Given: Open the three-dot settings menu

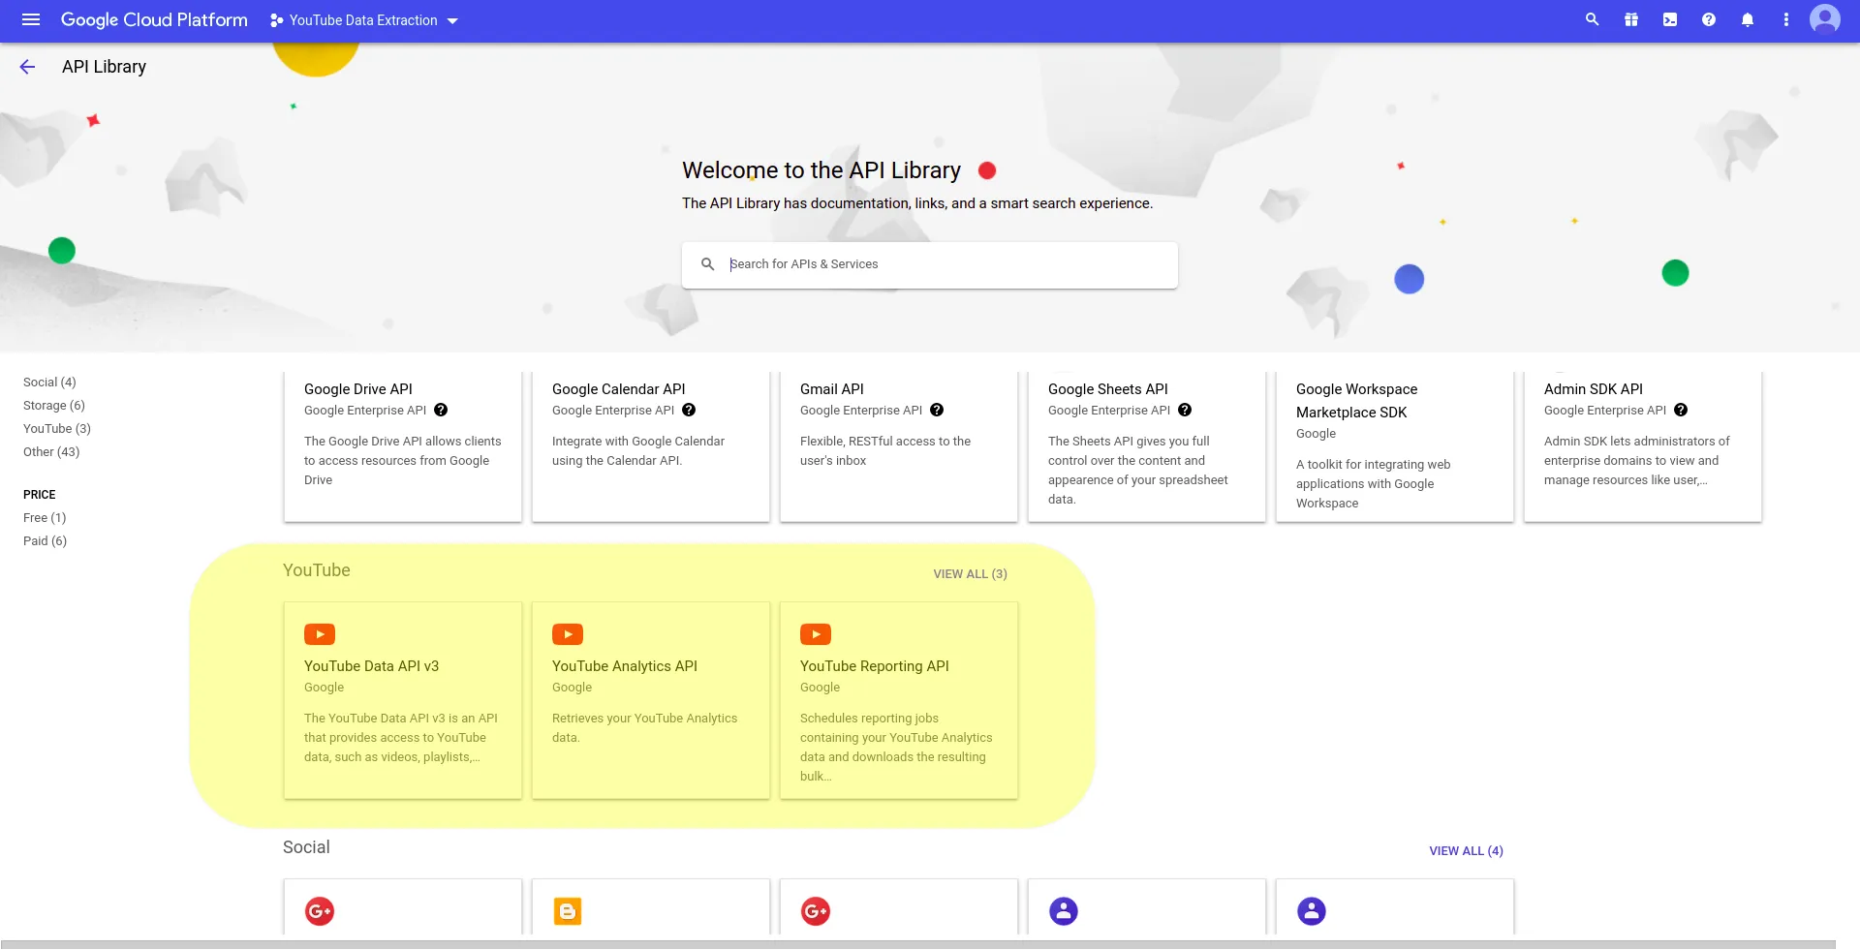Looking at the screenshot, I should (x=1786, y=19).
